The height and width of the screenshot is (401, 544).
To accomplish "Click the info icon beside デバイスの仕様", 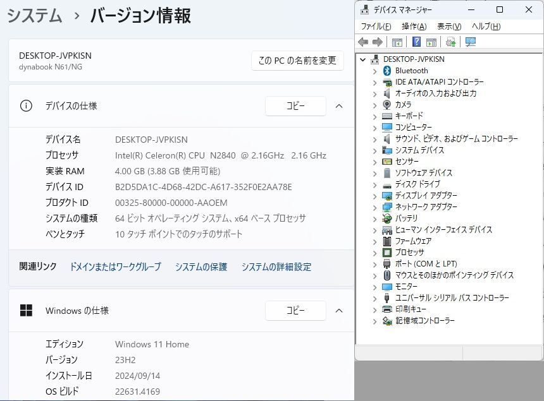I will click(26, 105).
